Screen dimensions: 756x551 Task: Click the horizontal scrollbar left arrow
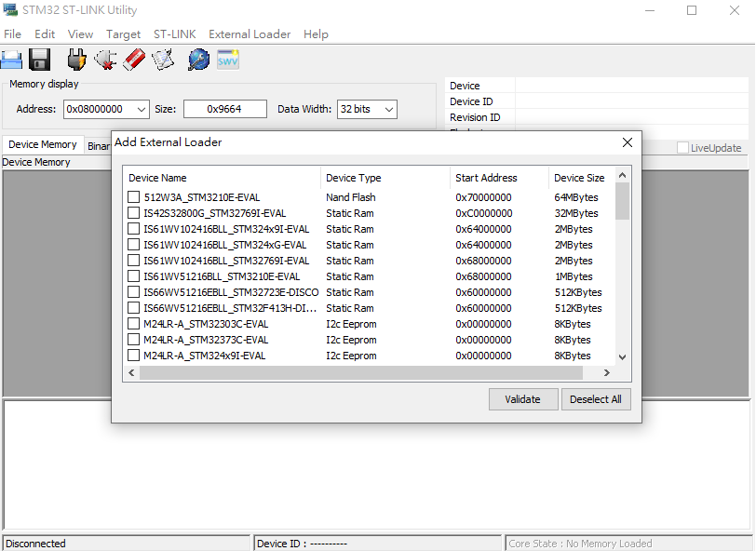[131, 372]
